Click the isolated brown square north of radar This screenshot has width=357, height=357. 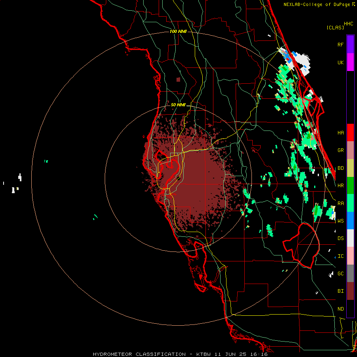pyautogui.click(x=178, y=79)
